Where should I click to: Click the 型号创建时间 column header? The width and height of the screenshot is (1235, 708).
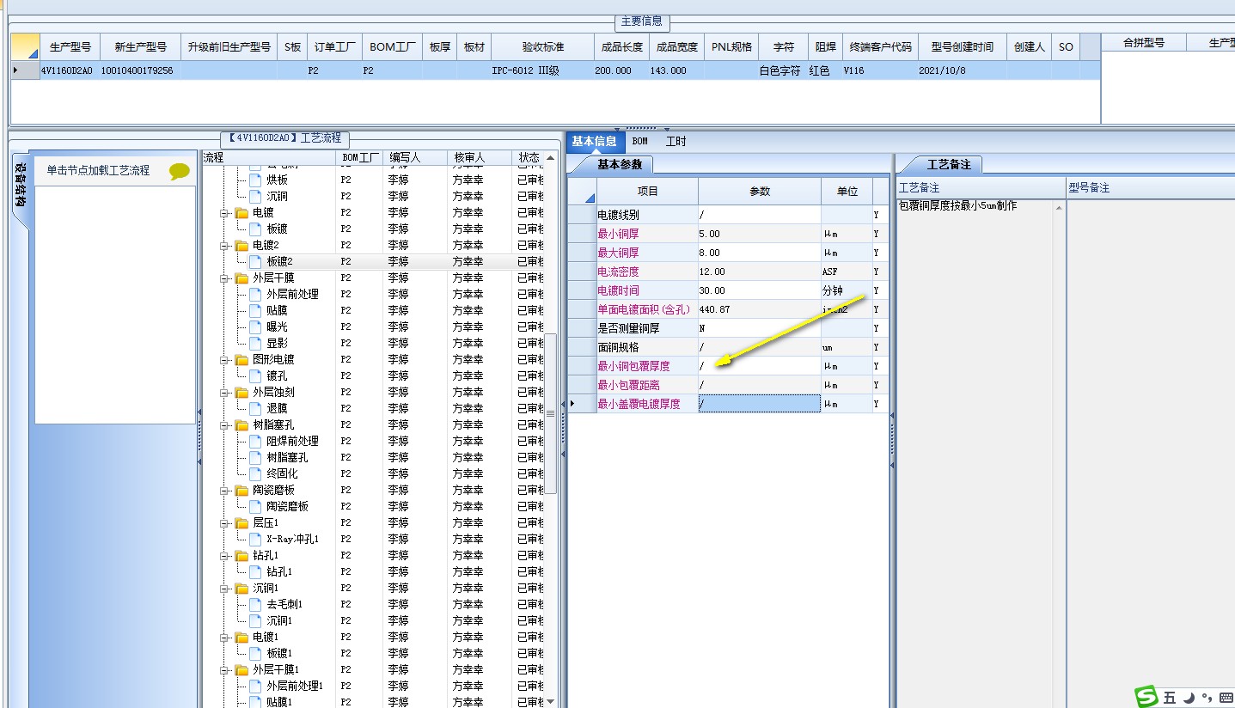coord(963,47)
